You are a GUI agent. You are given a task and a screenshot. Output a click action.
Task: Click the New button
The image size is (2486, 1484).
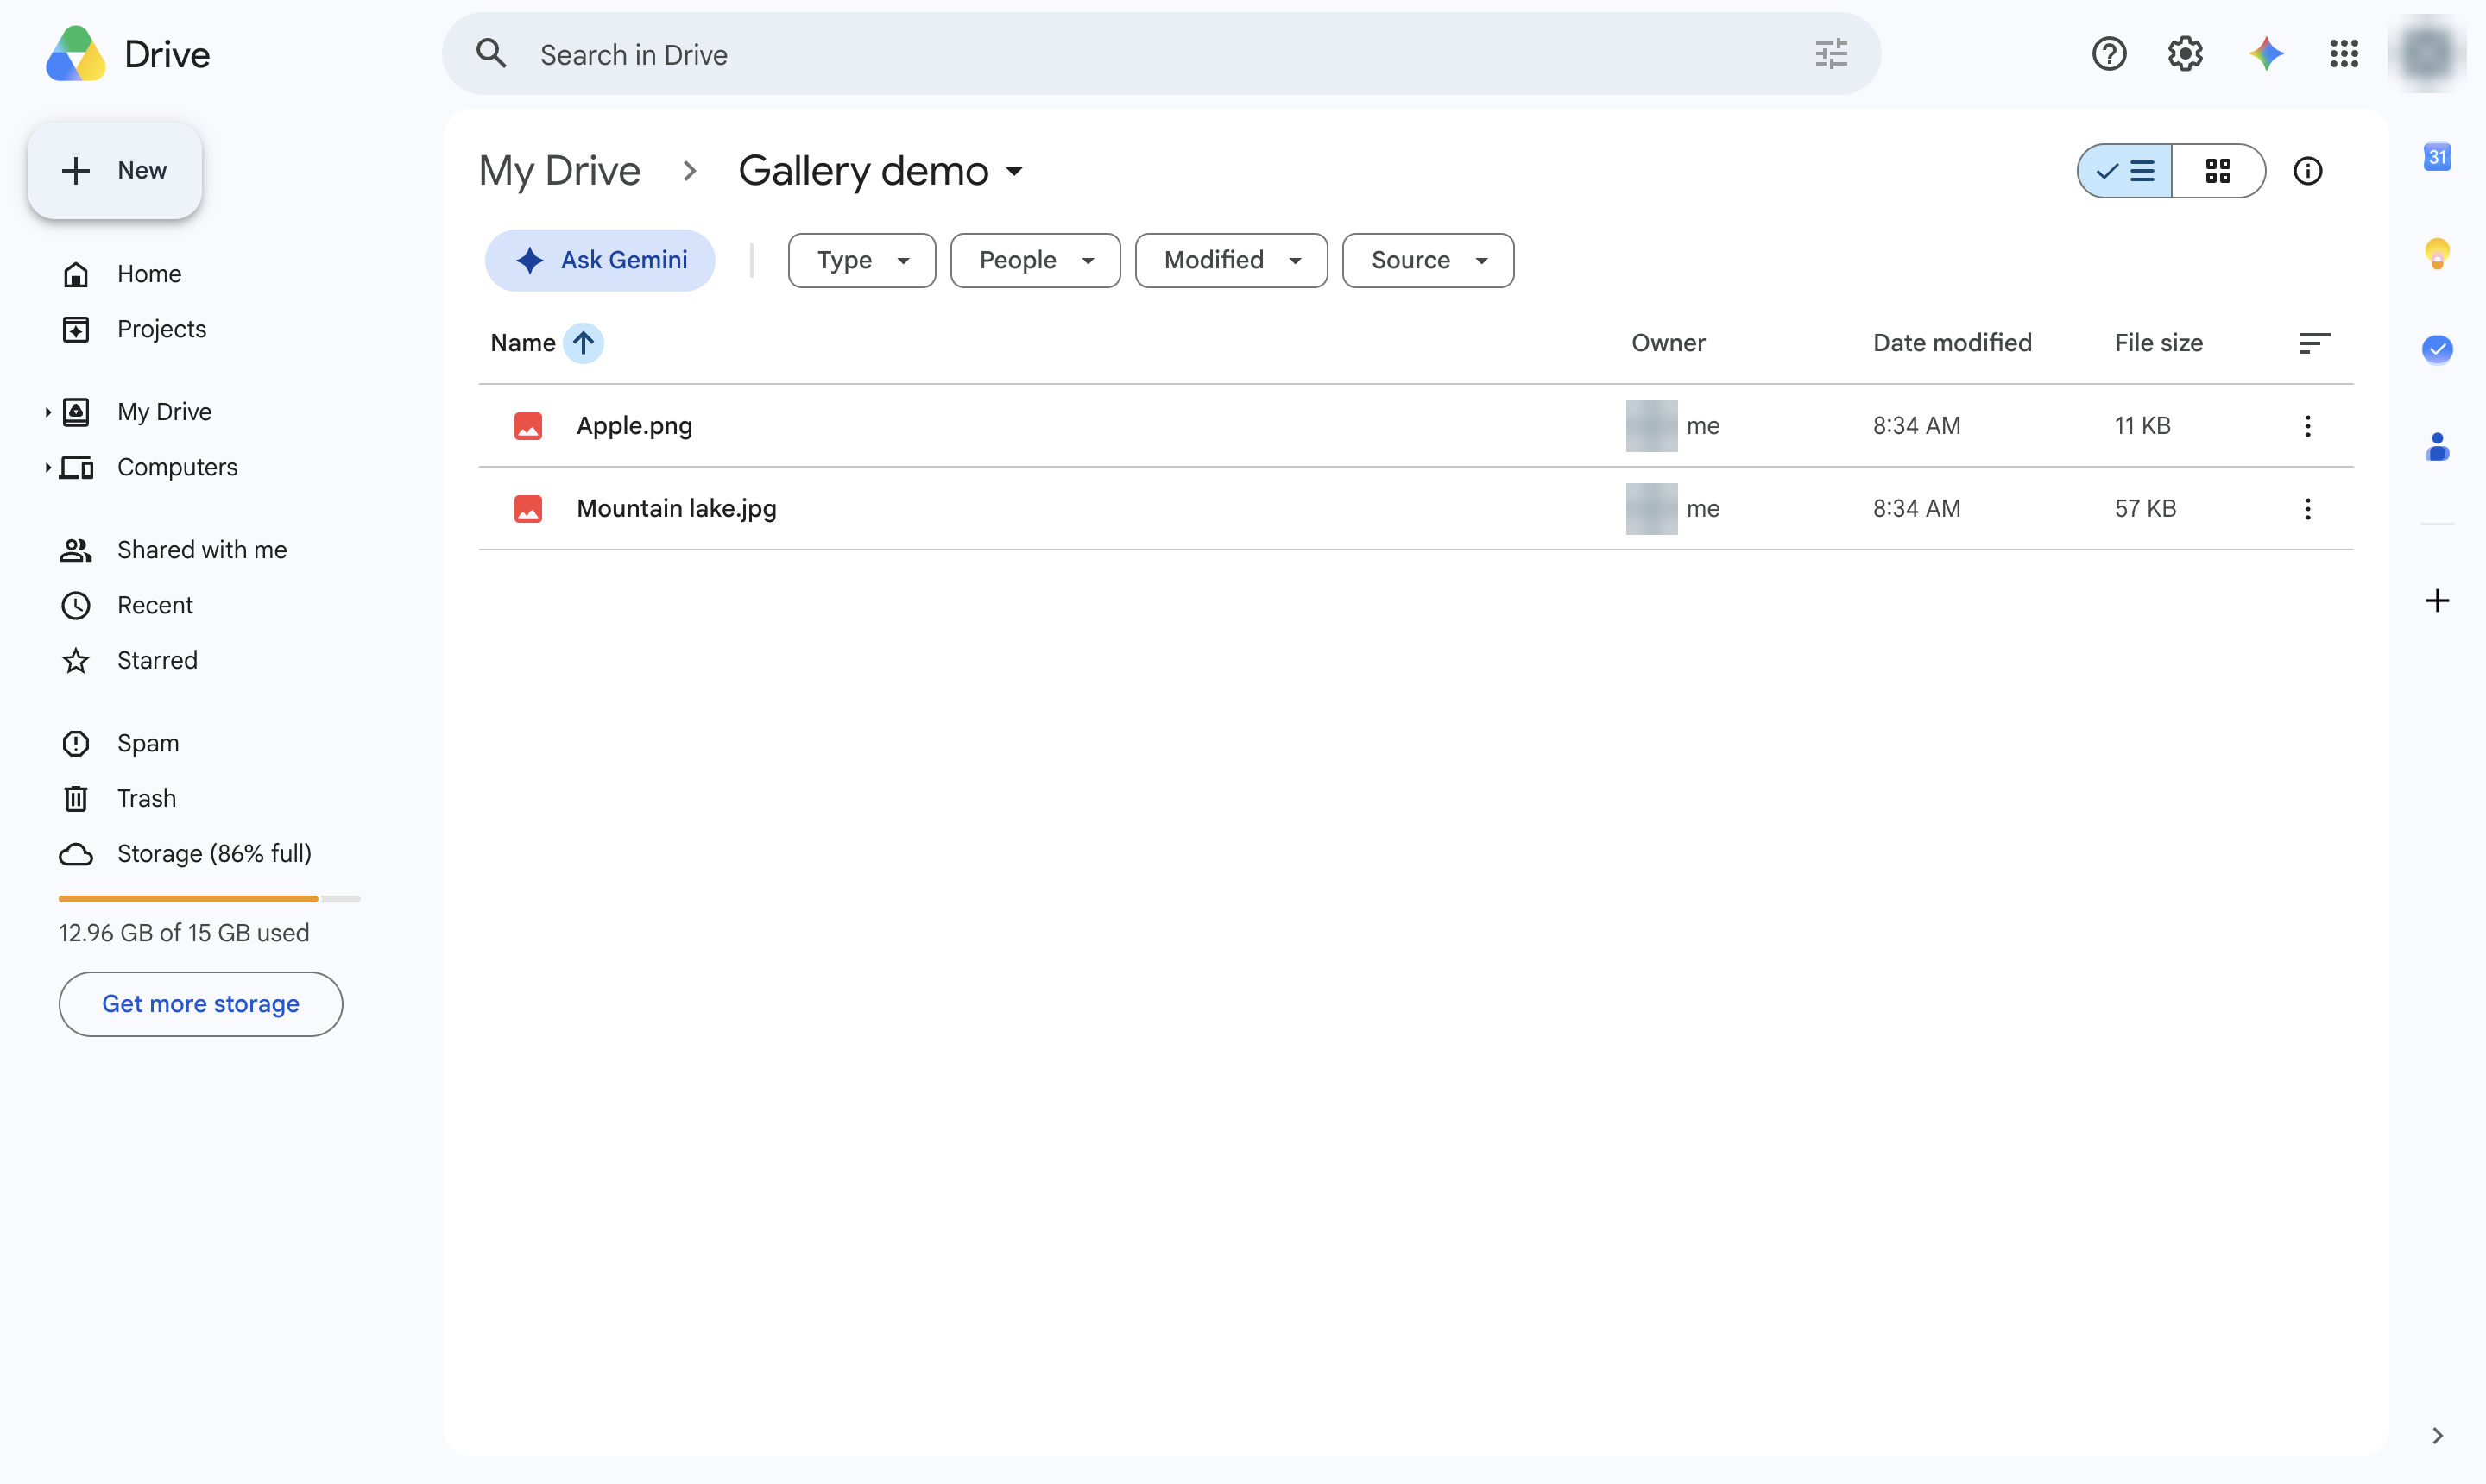[114, 171]
